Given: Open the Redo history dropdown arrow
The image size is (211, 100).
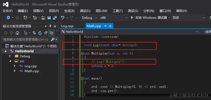Looking at the screenshot, I should (x=76, y=18).
